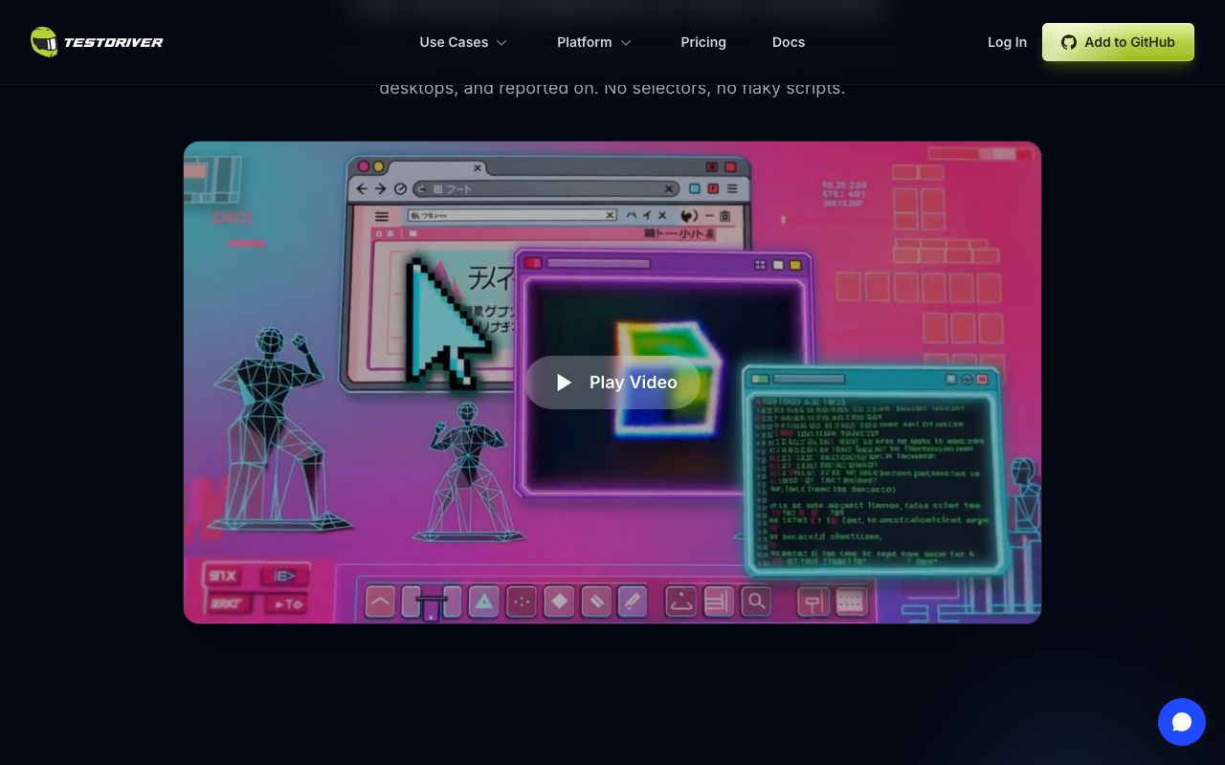Play the video
The width and height of the screenshot is (1225, 765).
coord(612,382)
